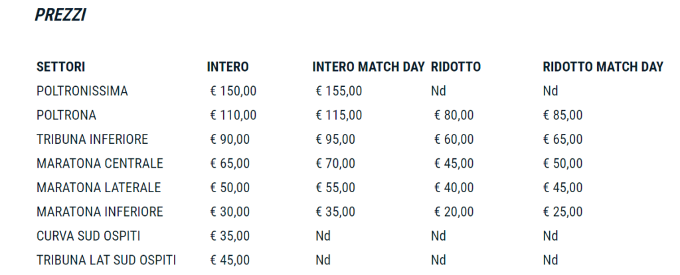Select the € 80,00 reduced Poltrona price
680x275 pixels.
(x=454, y=115)
